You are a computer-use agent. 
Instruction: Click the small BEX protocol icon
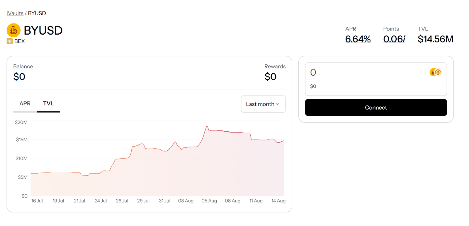[x=10, y=41]
